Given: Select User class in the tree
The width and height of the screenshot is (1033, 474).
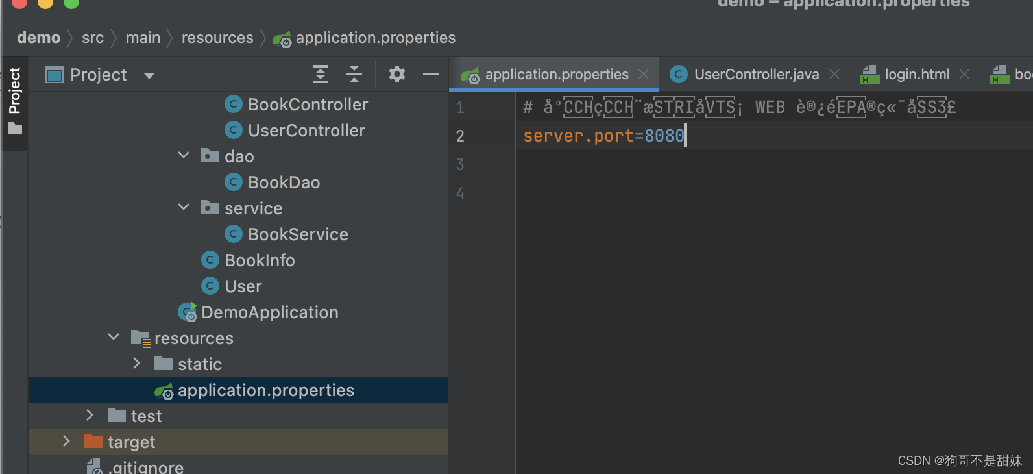Looking at the screenshot, I should [x=243, y=286].
